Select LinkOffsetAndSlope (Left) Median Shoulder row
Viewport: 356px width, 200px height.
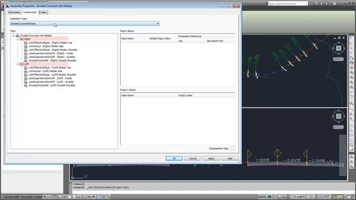52,74
